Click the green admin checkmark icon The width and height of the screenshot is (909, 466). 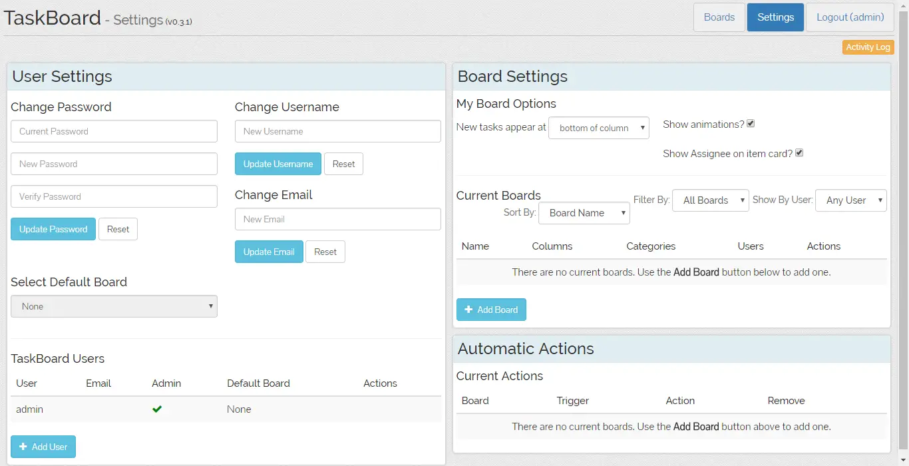pyautogui.click(x=157, y=409)
